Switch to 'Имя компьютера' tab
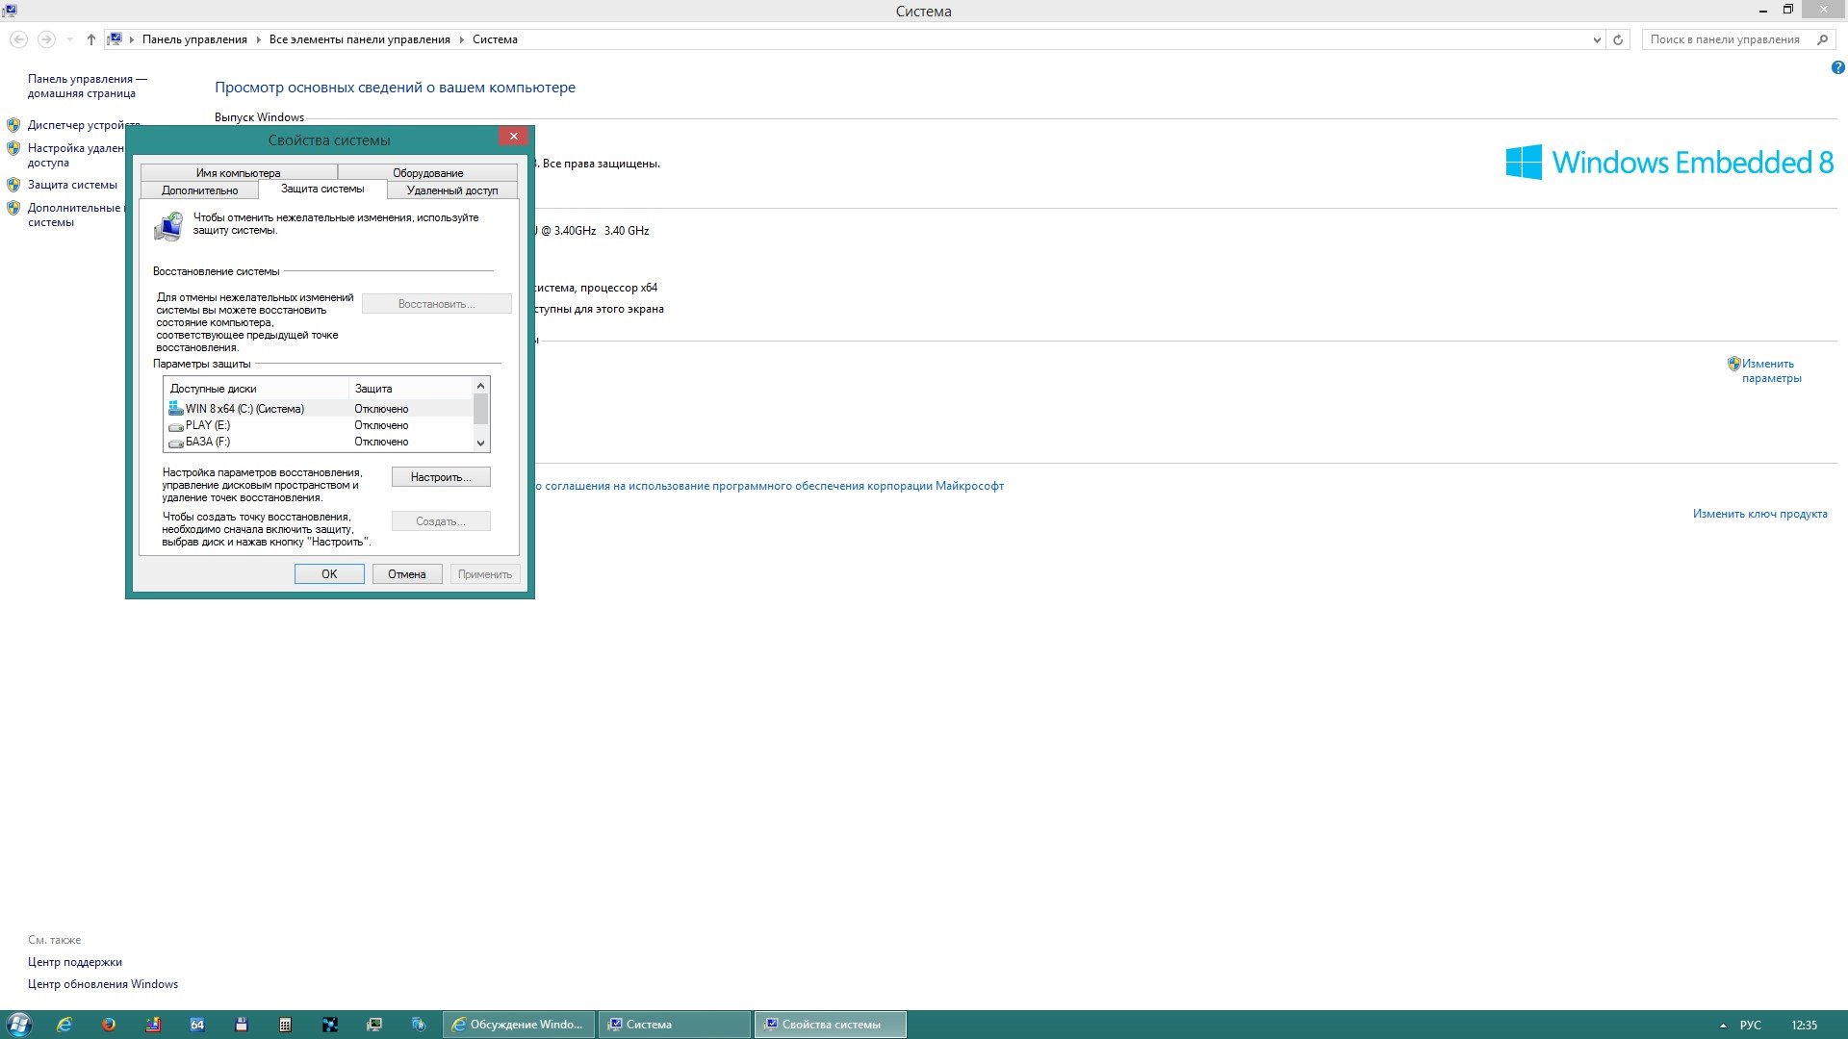The height and width of the screenshot is (1039, 1848). coord(239,173)
